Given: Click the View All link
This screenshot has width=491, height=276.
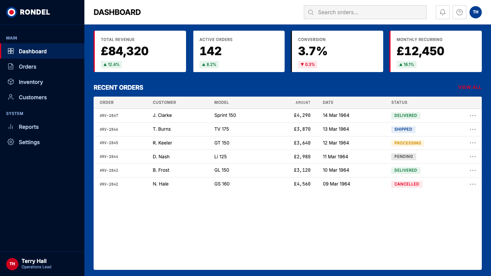Looking at the screenshot, I should [470, 87].
